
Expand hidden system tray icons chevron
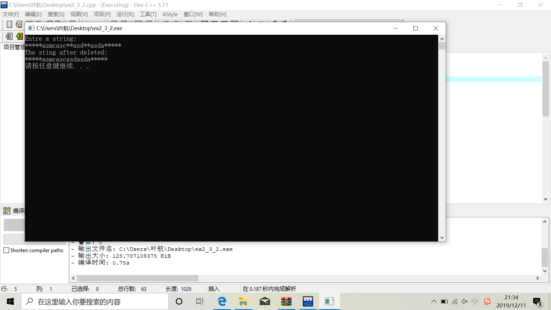[434, 301]
